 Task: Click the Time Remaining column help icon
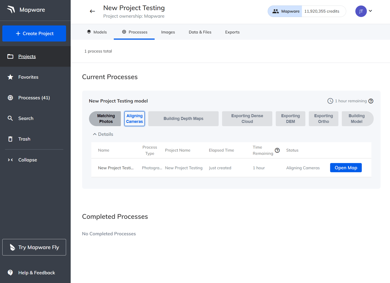click(277, 150)
